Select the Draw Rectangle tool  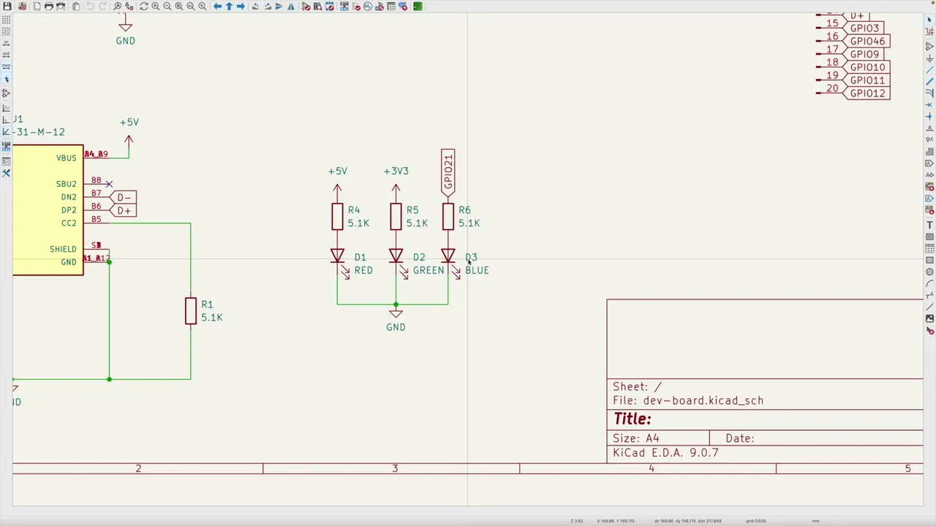pos(929,260)
